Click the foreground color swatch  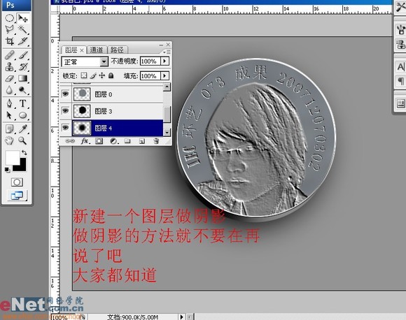tap(13, 158)
